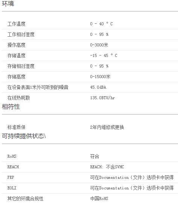Viewport: 178px width, 203px height.
Task: Select the value 45.0dBA
Action: [x=98, y=87]
